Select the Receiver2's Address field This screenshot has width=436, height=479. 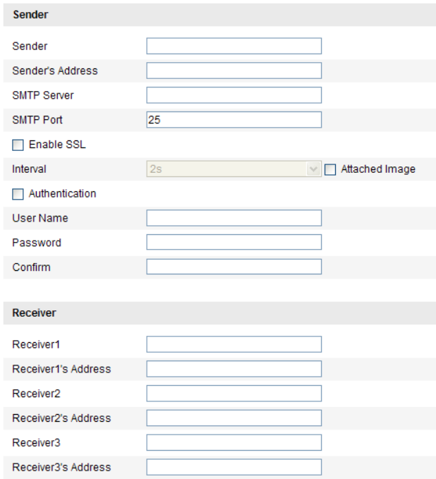coord(234,418)
